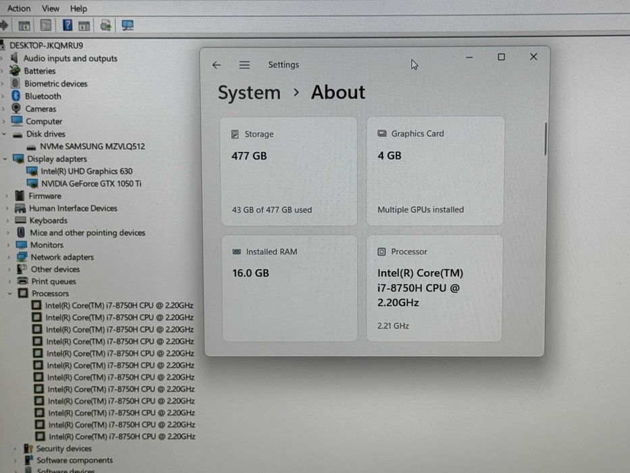
Task: Select Intel(R) UHD Graphics 630 adapter
Action: click(x=86, y=172)
